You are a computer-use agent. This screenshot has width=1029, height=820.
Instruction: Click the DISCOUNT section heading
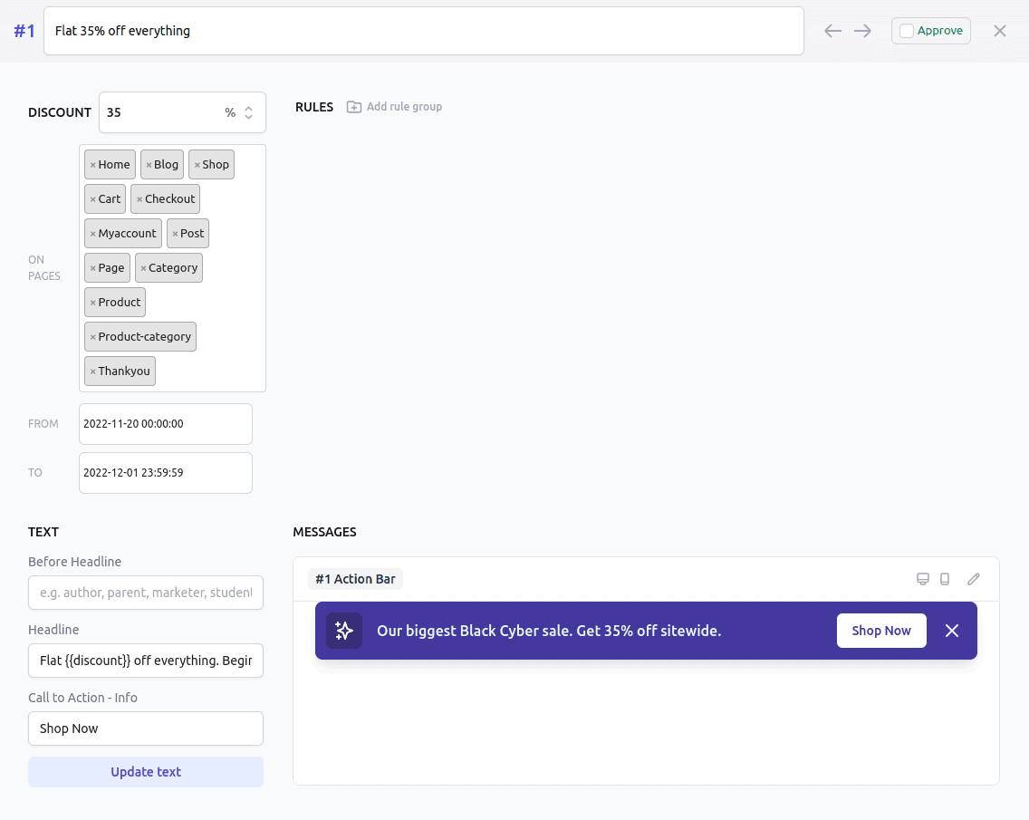pos(59,112)
